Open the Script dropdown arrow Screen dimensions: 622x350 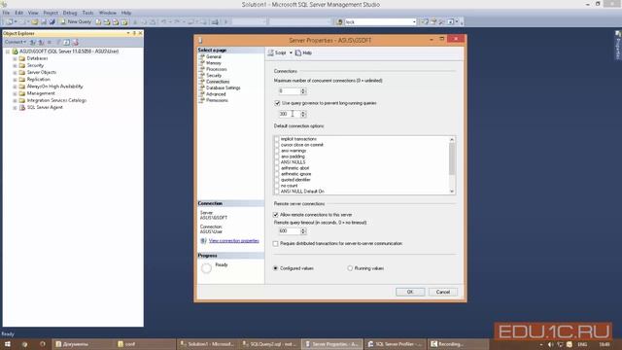291,52
